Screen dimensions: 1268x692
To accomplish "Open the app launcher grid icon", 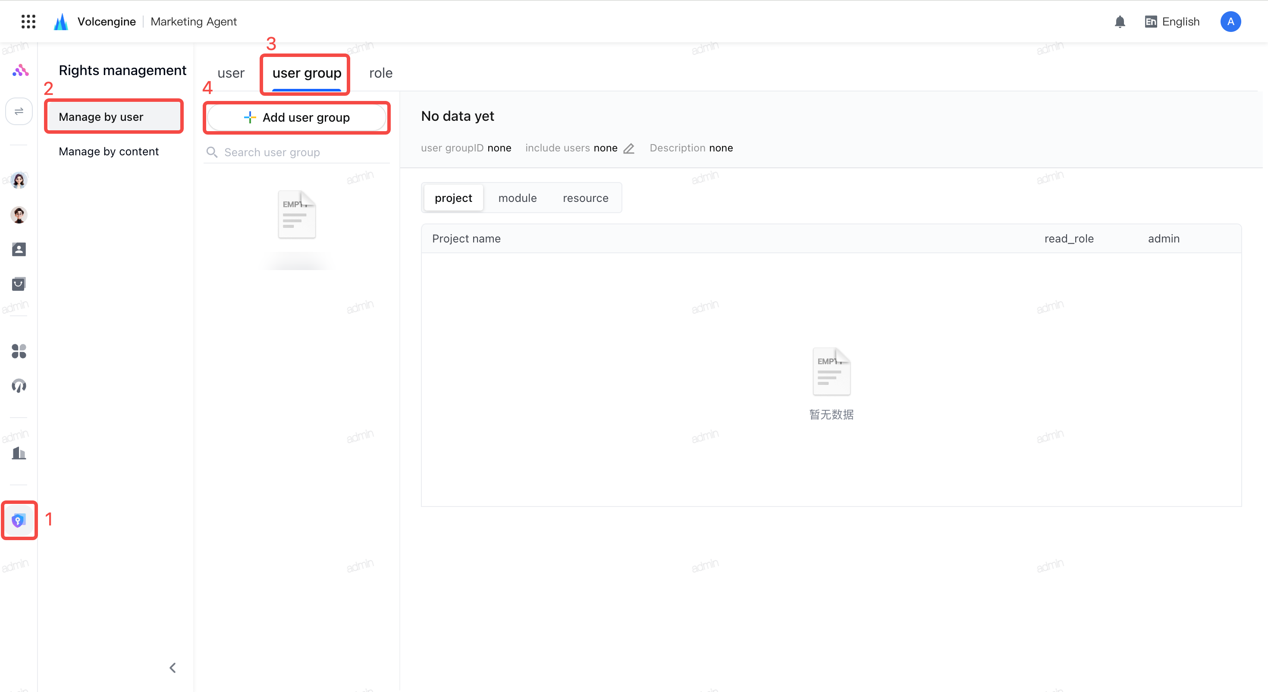I will tap(28, 22).
